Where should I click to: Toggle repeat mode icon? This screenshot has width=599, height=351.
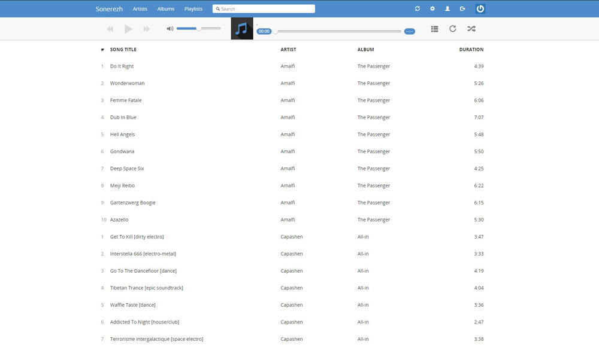tap(453, 29)
